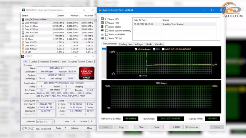Image resolution: width=246 pixels, height=138 pixels.
Task: Click the Stability Test Started log row
Action: point(175,24)
